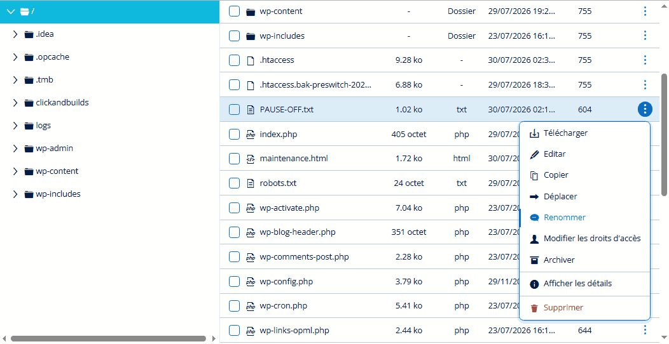Click the Copier clipboard icon
The width and height of the screenshot is (669, 344).
coord(534,175)
